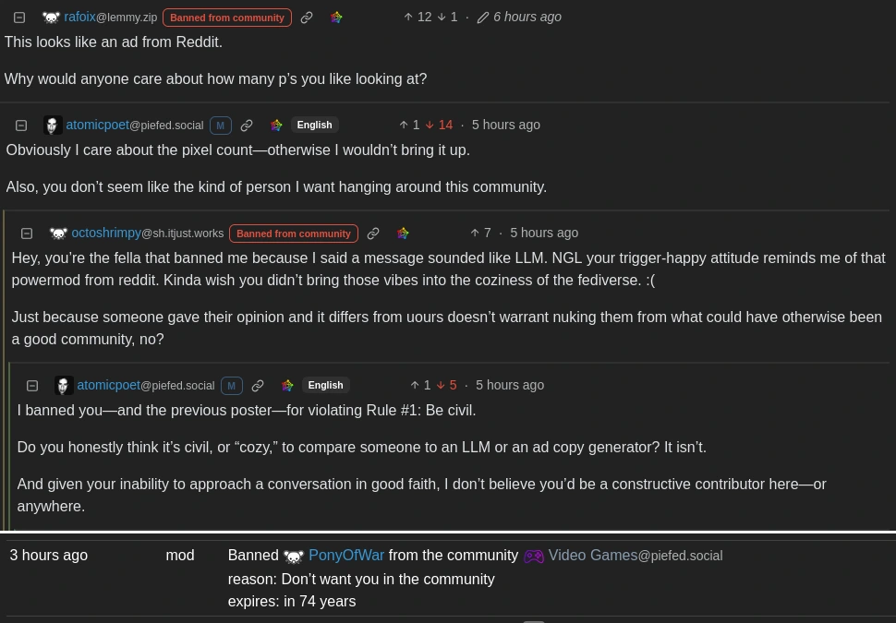This screenshot has height=623, width=896.
Task: Collapse rafoix's comment thread
Action: 18,18
